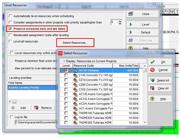Click the Level button with green arrow
The height and width of the screenshot is (137, 181).
tap(142, 24)
